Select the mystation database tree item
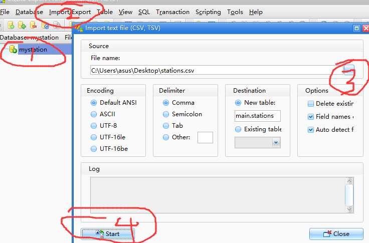The height and width of the screenshot is (243, 369). pyautogui.click(x=33, y=50)
